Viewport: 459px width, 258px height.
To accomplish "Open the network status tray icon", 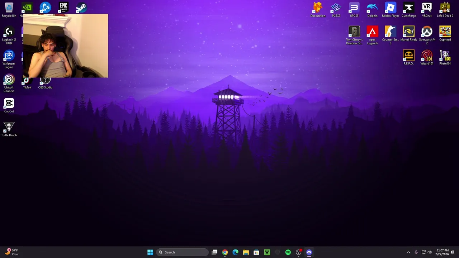I will (423, 252).
